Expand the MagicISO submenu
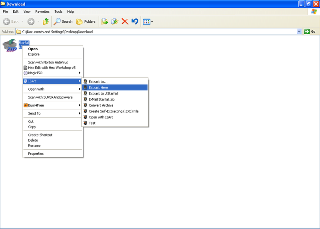Image resolution: width=320 pixels, height=229 pixels. pos(53,73)
